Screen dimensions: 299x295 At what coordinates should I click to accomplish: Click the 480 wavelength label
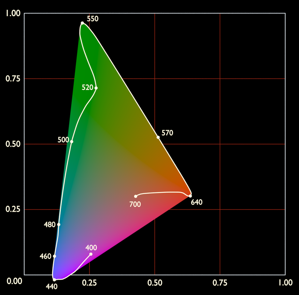(x=50, y=225)
